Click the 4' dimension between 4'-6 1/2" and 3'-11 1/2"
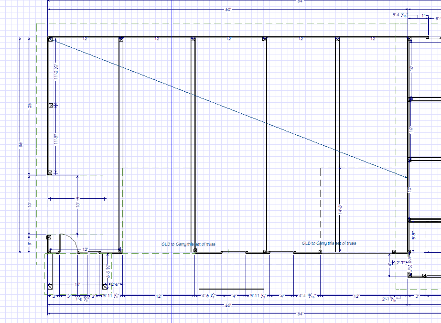Screen dimensions: 441x323 (x=234, y=296)
